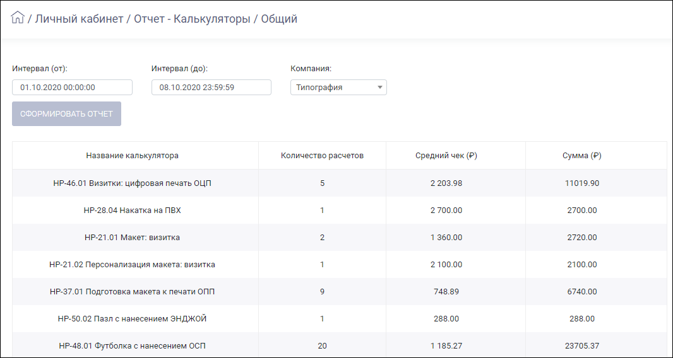This screenshot has height=358, width=673.
Task: Click the СФОРМИРОВАТЬ ОТЧЕТ button
Action: pos(66,114)
